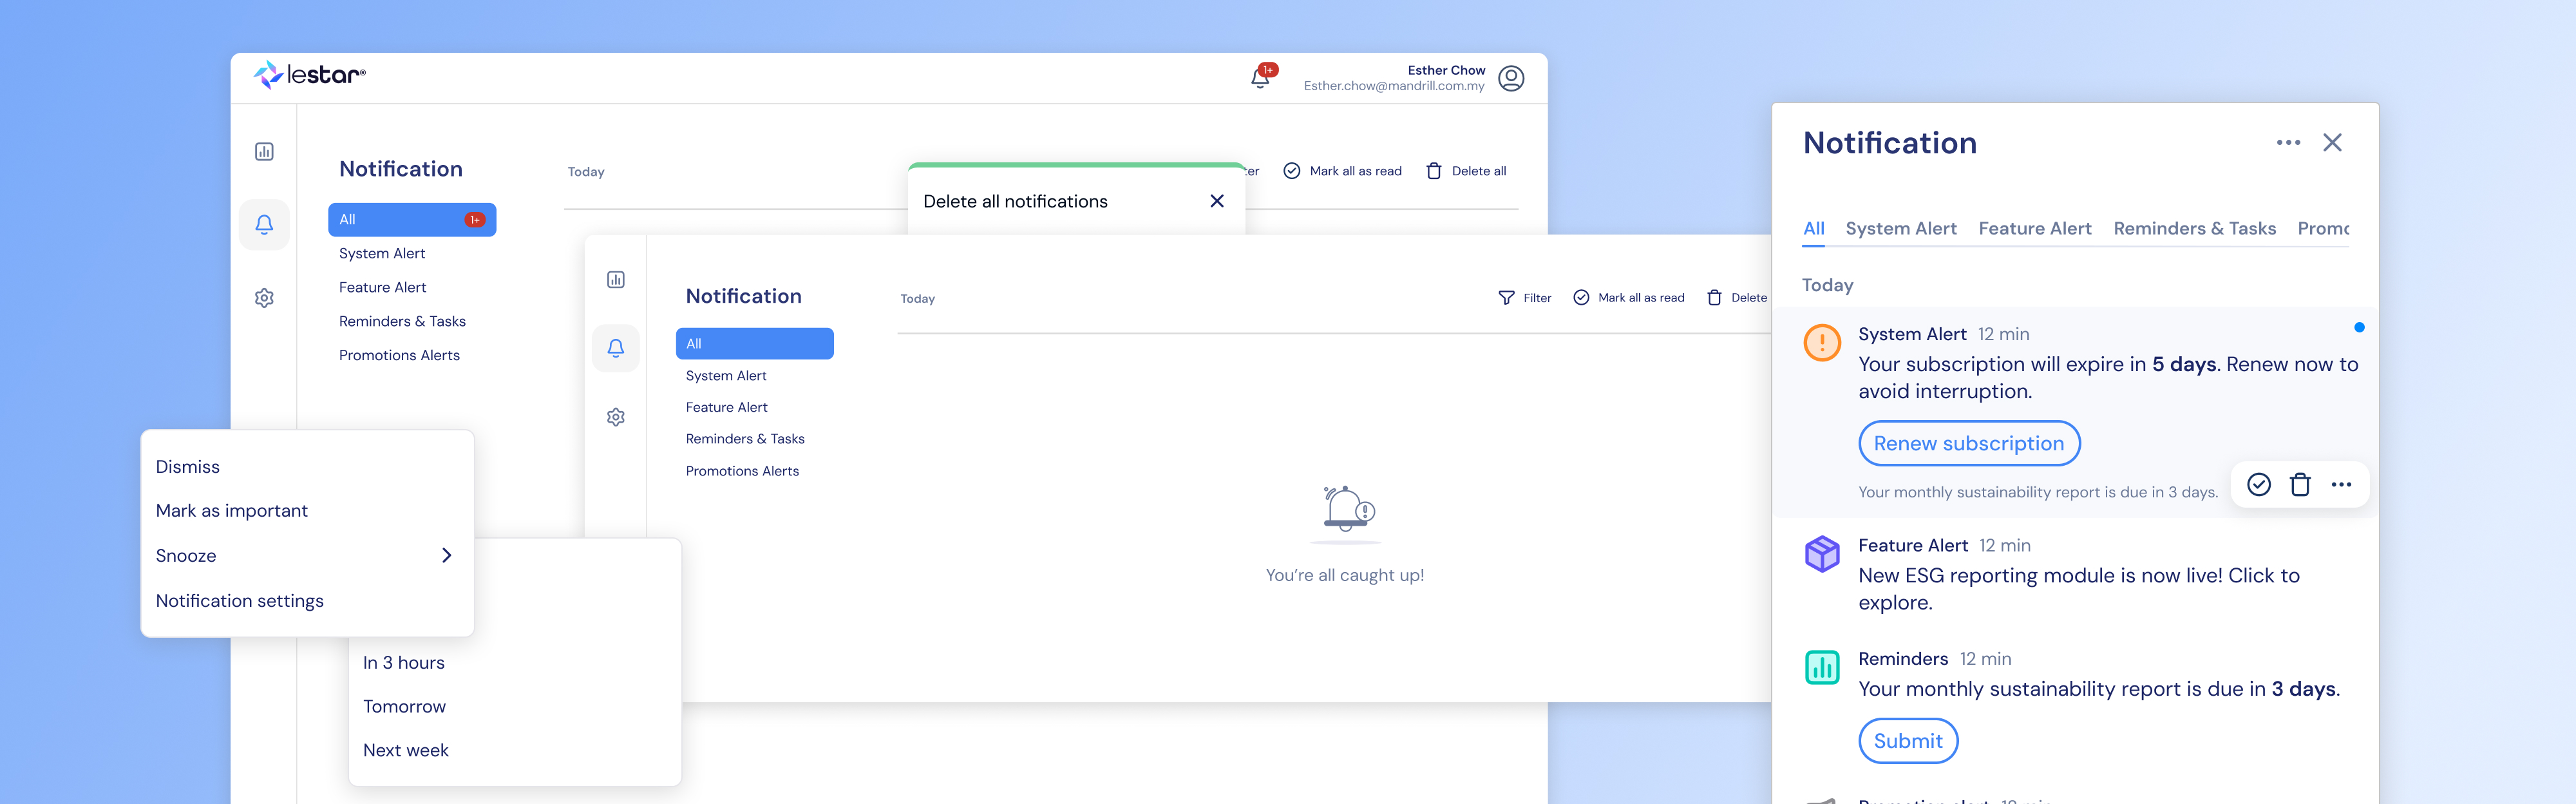Click the dashboard chart icon in left sidebar
Viewport: 2576px width, 804px height.
[x=264, y=152]
